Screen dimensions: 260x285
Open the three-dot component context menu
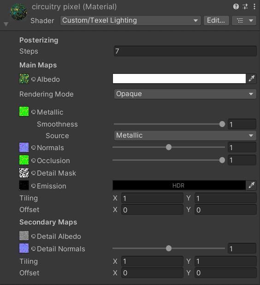[x=254, y=7]
